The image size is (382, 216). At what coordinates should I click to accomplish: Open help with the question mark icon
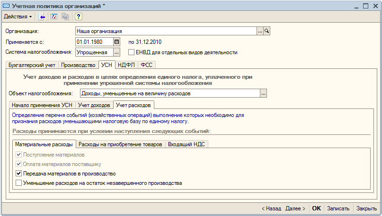78,17
